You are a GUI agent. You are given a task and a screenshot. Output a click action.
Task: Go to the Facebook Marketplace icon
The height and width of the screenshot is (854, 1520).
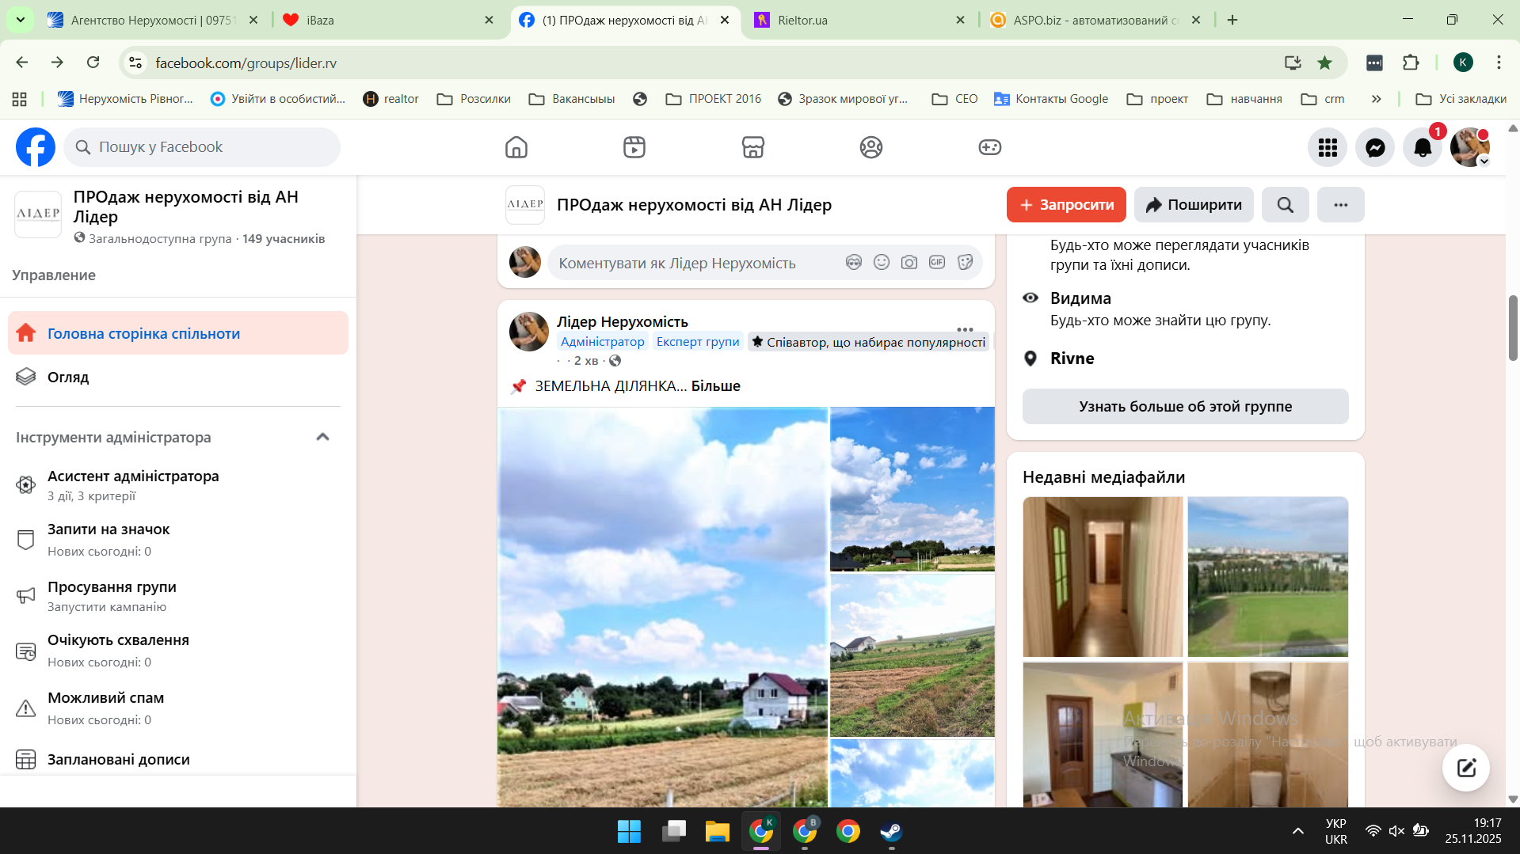[x=752, y=147]
